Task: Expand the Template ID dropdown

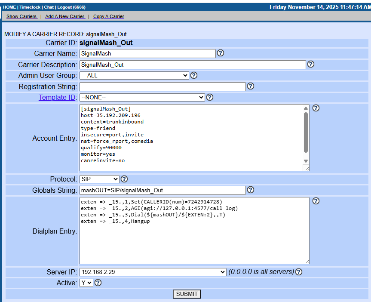Action: (142, 97)
